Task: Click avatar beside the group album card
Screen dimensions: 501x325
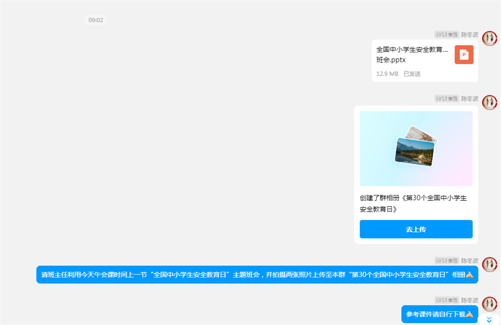Action: 489,103
